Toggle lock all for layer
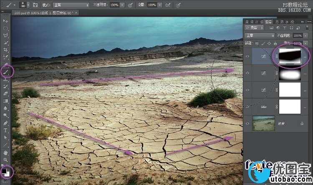 pos(275,43)
